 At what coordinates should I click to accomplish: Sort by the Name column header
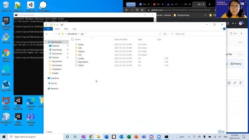click(x=78, y=39)
